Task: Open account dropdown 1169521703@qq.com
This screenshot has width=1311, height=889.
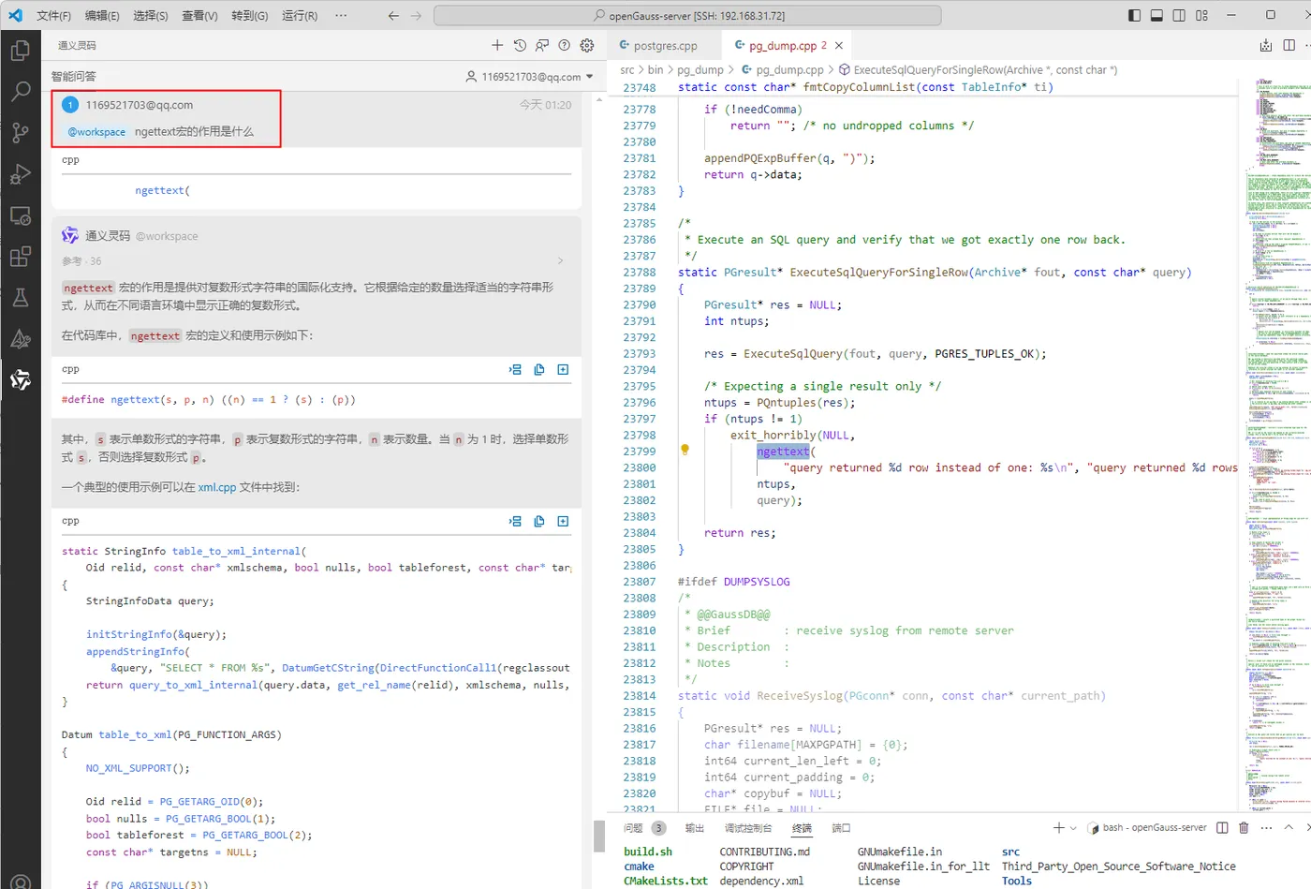Action: (530, 77)
